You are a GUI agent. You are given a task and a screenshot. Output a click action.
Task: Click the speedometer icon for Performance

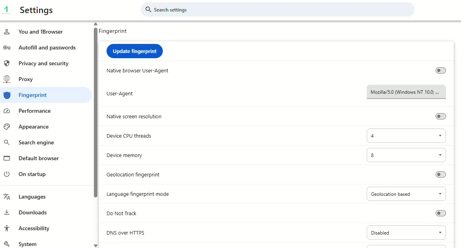pyautogui.click(x=7, y=111)
